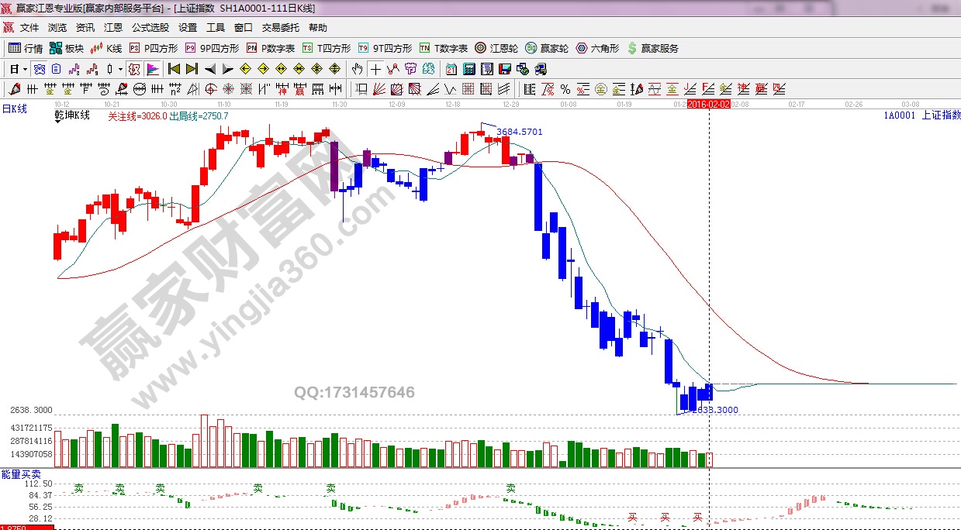Toggle the 权 adjustment button
The height and width of the screenshot is (530, 961).
[134, 69]
